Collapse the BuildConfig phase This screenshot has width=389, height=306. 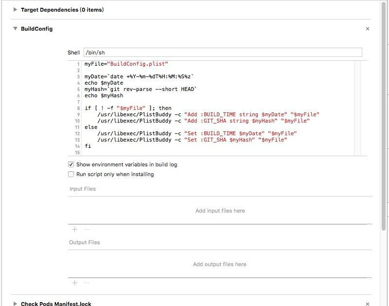point(15,29)
